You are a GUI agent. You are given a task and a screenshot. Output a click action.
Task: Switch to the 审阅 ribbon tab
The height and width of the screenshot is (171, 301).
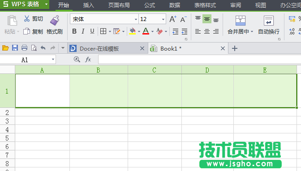(x=236, y=5)
